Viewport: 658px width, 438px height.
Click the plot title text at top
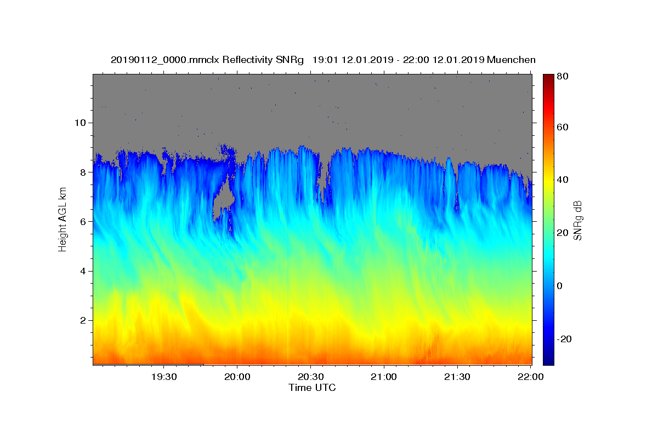coord(323,60)
